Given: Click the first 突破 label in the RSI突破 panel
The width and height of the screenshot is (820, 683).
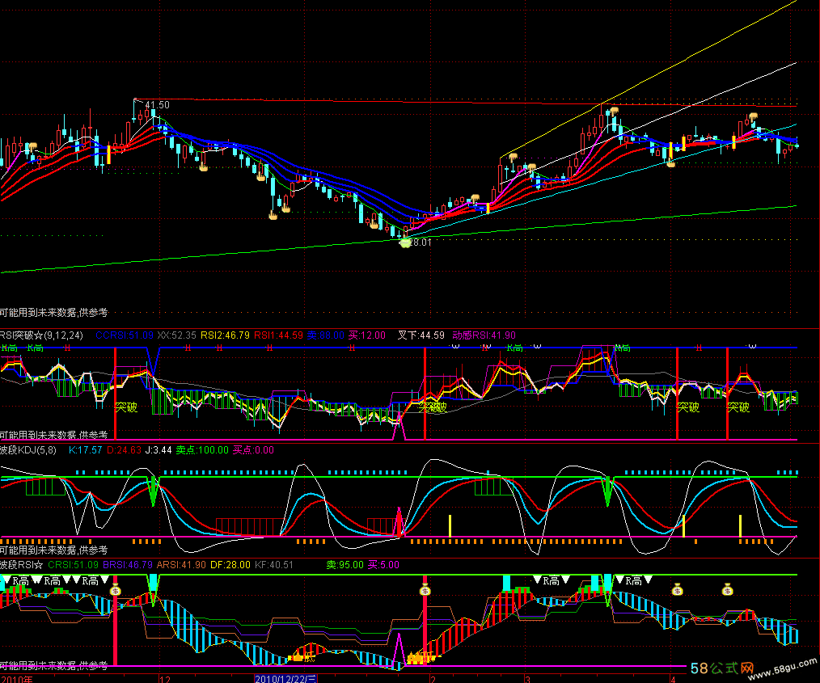Looking at the screenshot, I should pyautogui.click(x=126, y=407).
